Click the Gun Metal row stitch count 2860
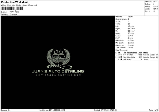This screenshot has width=159, height=112. pyautogui.click(x=125, y=57)
